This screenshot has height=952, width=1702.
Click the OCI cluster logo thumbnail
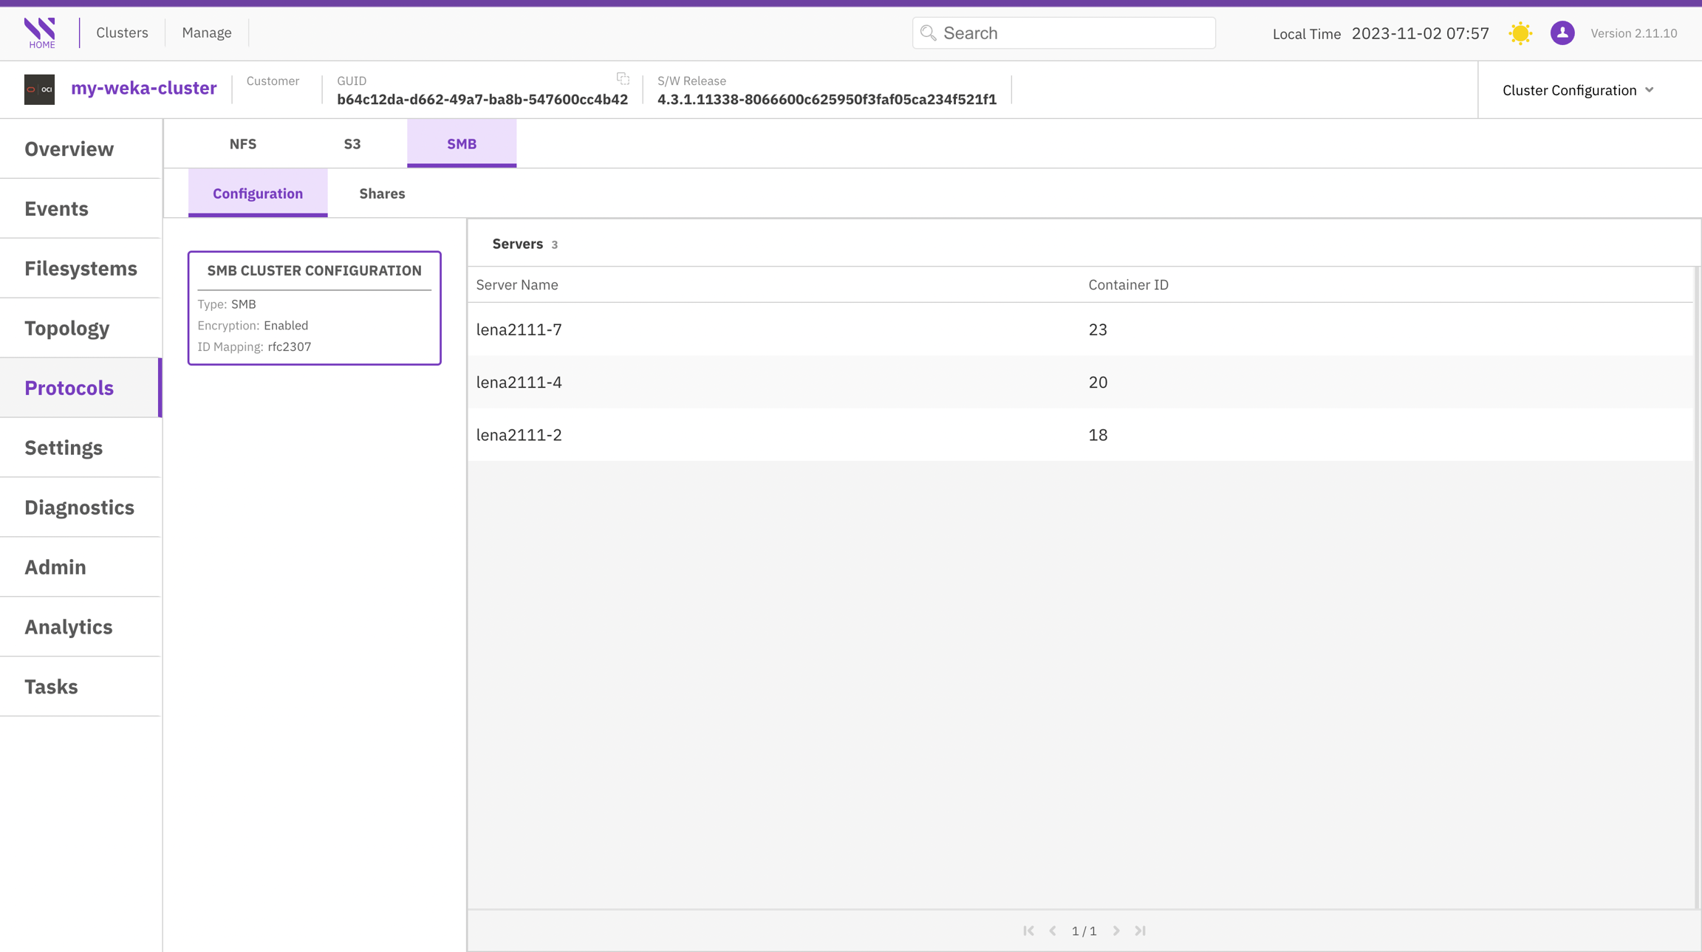click(x=39, y=89)
